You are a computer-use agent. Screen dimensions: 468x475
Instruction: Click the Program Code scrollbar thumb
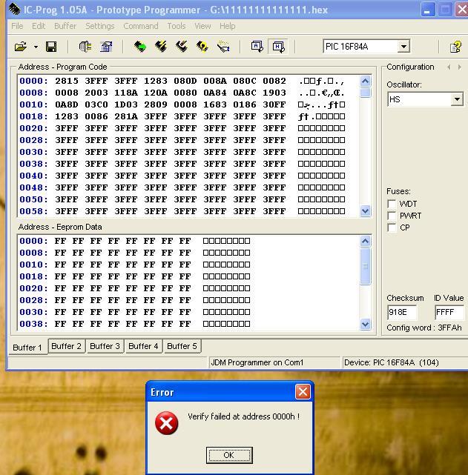[x=365, y=92]
